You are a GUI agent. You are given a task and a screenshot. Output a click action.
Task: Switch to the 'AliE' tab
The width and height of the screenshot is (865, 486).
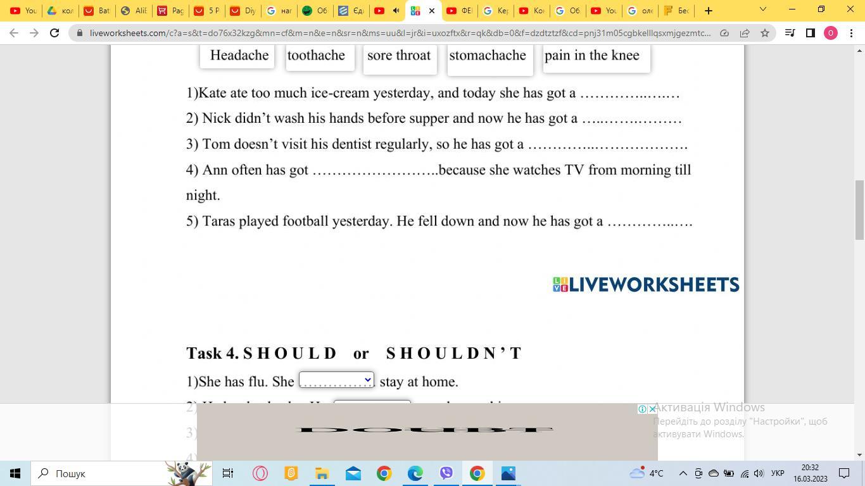(134, 11)
